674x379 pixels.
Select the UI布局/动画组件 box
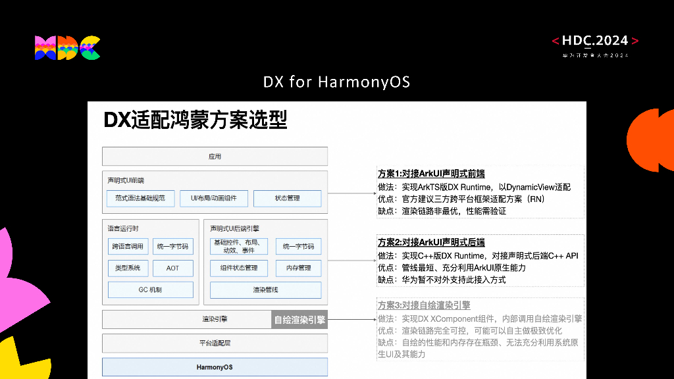point(214,199)
